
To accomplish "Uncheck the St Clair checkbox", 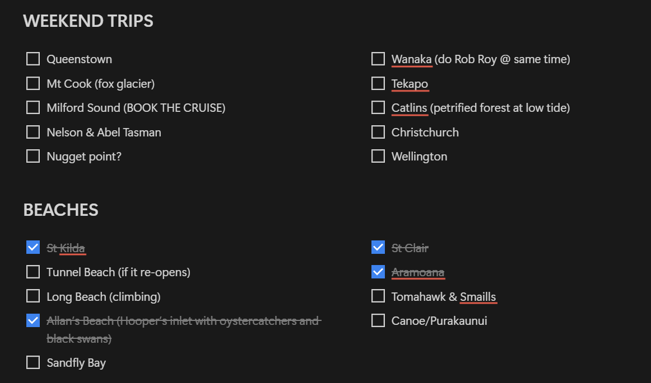I will coord(378,248).
